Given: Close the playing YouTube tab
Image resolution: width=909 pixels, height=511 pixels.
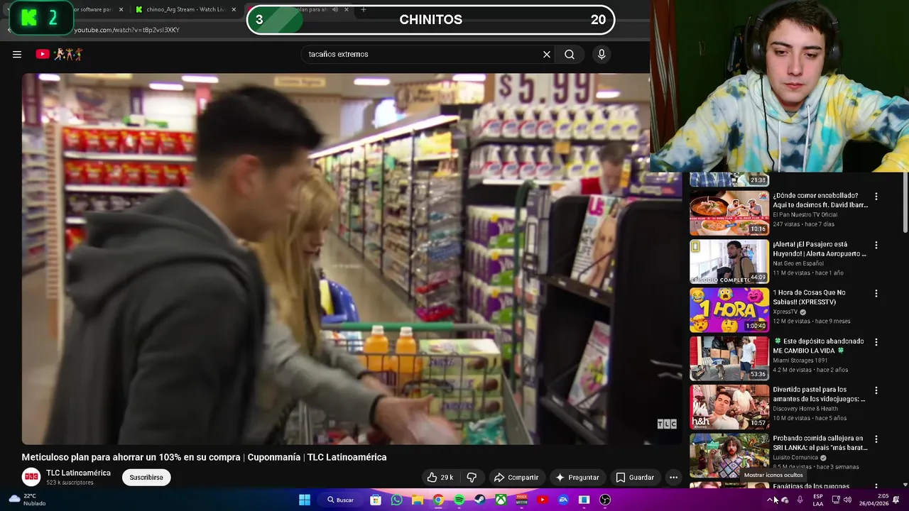Looking at the screenshot, I should tap(347, 9).
